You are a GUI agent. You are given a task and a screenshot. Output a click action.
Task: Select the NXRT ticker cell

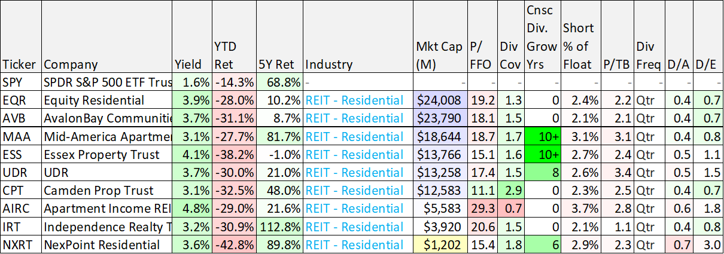pyautogui.click(x=21, y=244)
